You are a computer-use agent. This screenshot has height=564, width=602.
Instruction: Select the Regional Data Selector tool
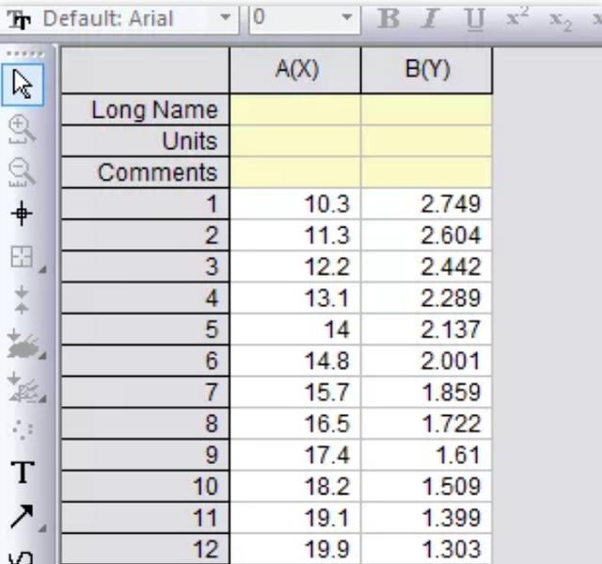coord(24,386)
